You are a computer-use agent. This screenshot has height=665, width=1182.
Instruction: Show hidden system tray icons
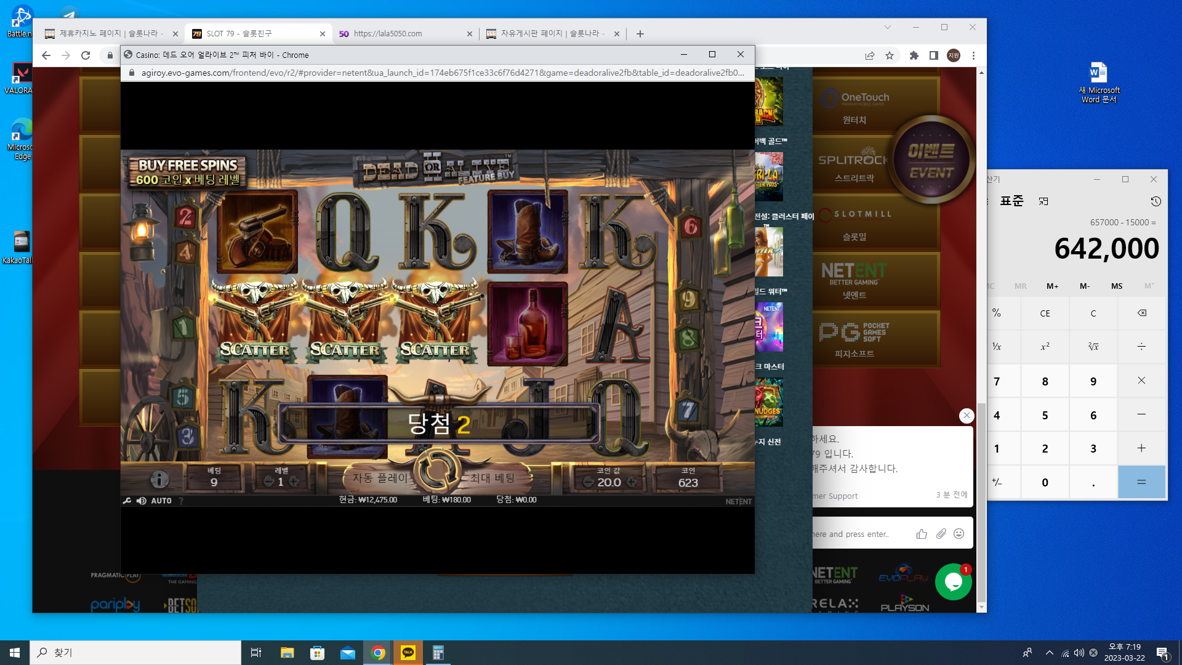tap(1049, 653)
